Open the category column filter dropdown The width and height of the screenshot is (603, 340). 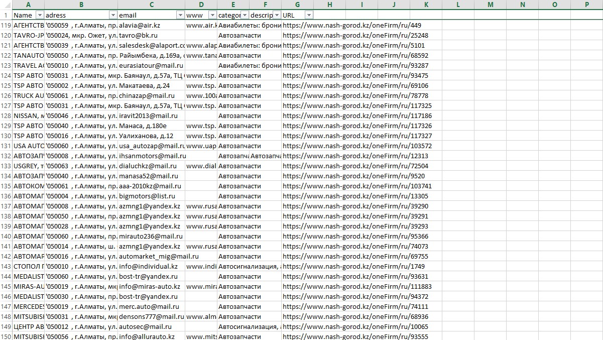point(245,15)
